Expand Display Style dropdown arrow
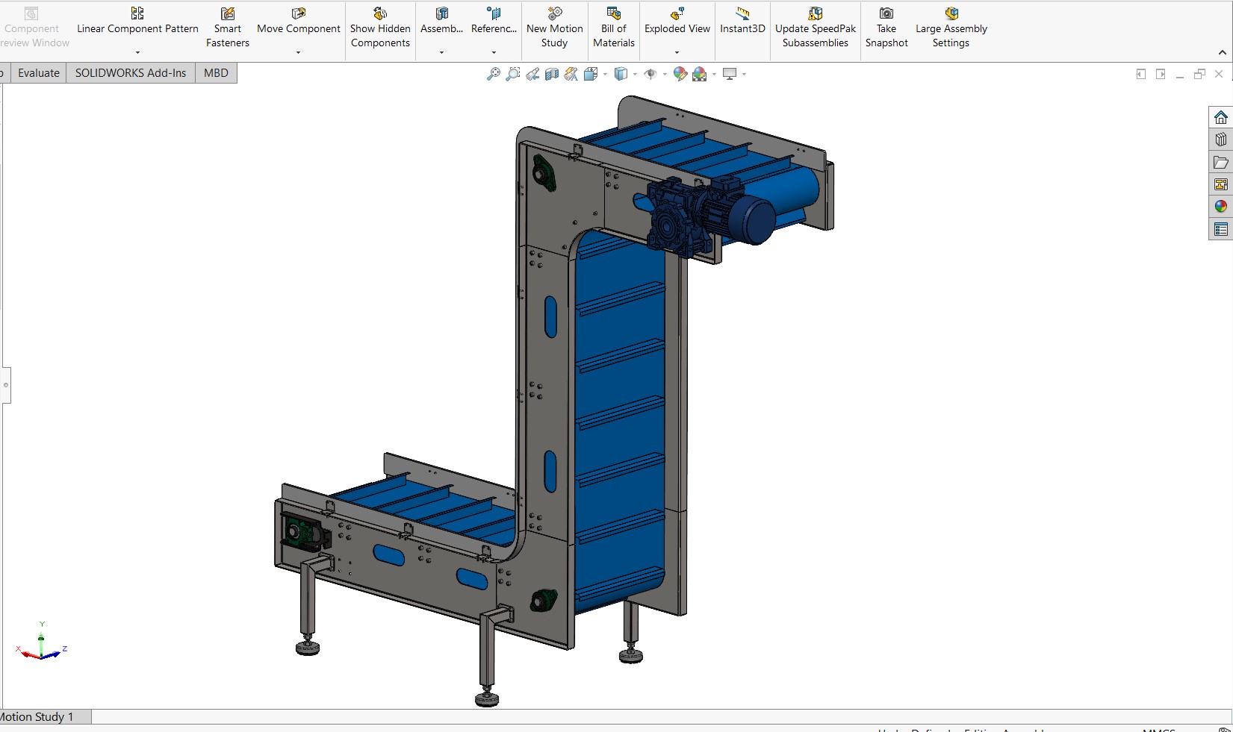The width and height of the screenshot is (1233, 732). (x=635, y=75)
